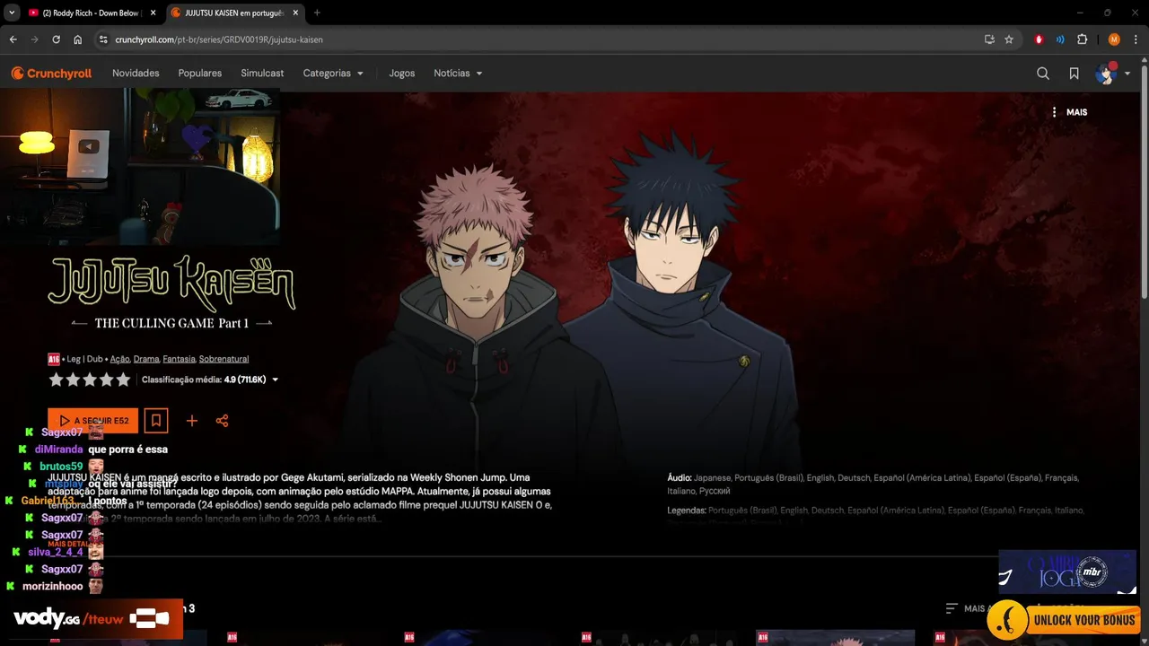Click the install app icon in address bar
This screenshot has width=1149, height=646.
click(x=989, y=39)
